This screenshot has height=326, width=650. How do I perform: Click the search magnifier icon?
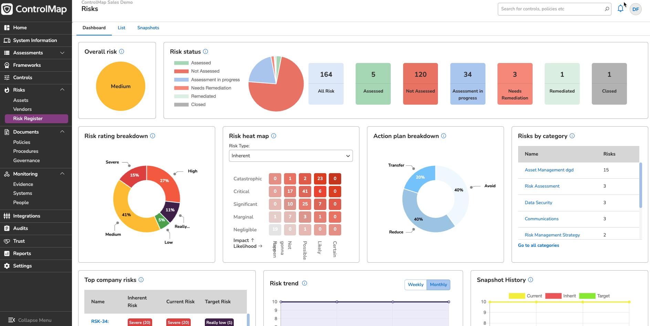click(607, 9)
